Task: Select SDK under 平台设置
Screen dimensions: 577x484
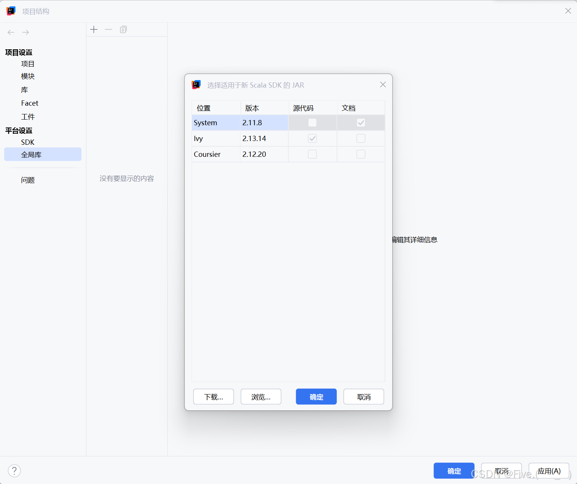Action: pos(28,142)
